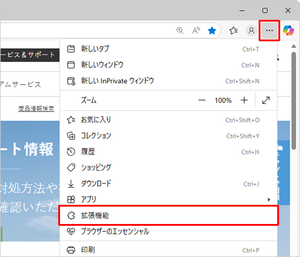Select ブラウザーのエッセンシャル entry

169,232
